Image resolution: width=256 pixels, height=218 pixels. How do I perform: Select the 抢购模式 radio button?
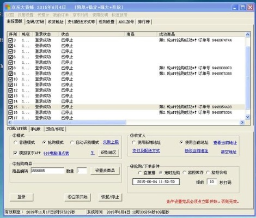tap(44, 142)
